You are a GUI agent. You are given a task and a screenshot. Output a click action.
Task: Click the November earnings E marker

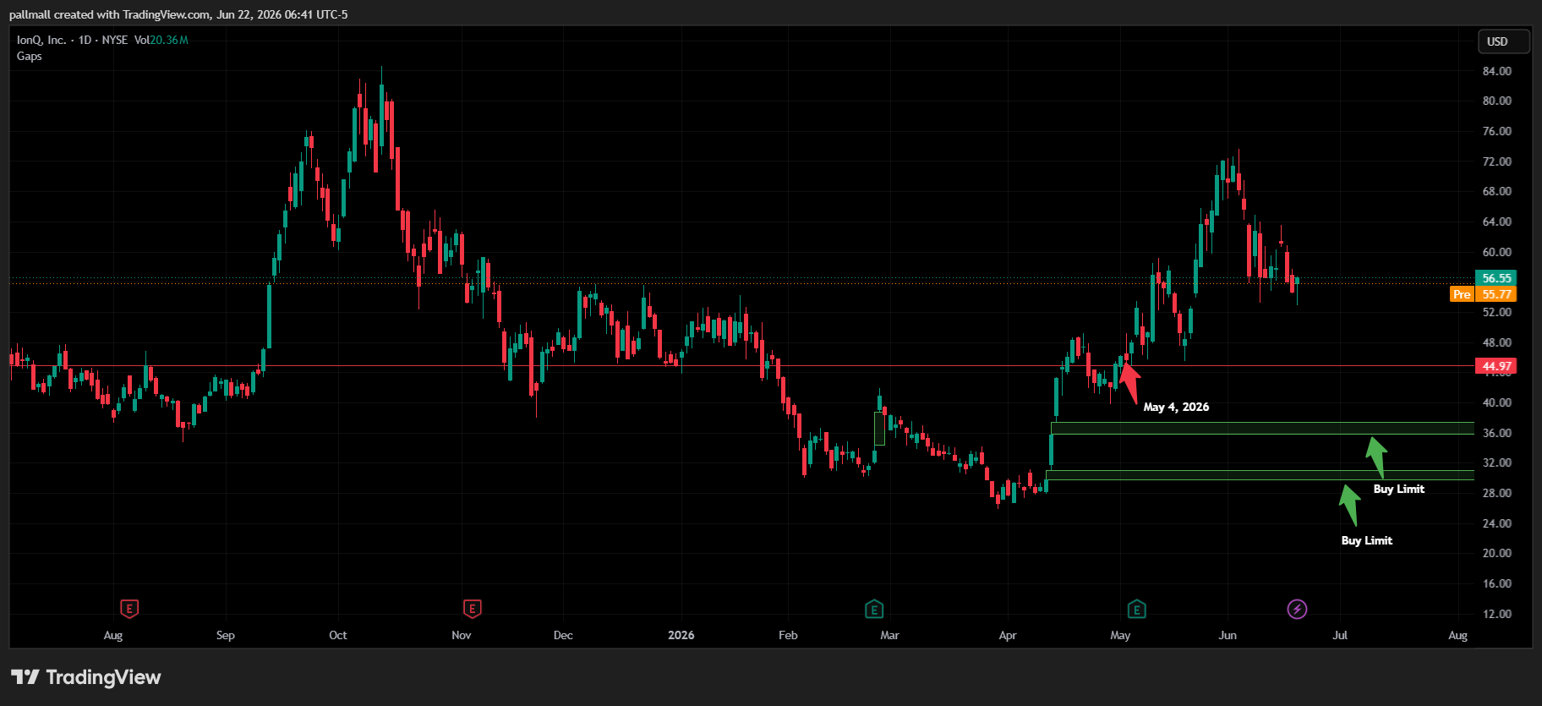click(x=473, y=609)
